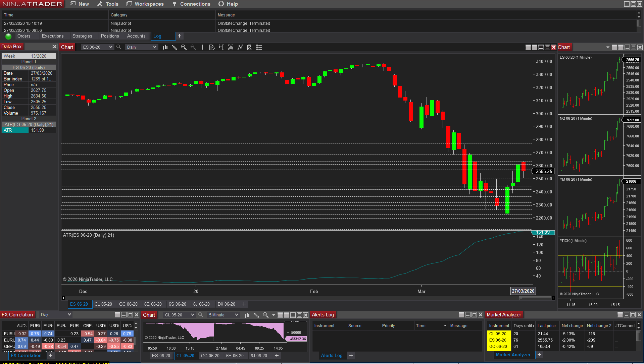644x364 pixels.
Task: Select the 6E 06-20 tab in main chart
Action: 153,304
